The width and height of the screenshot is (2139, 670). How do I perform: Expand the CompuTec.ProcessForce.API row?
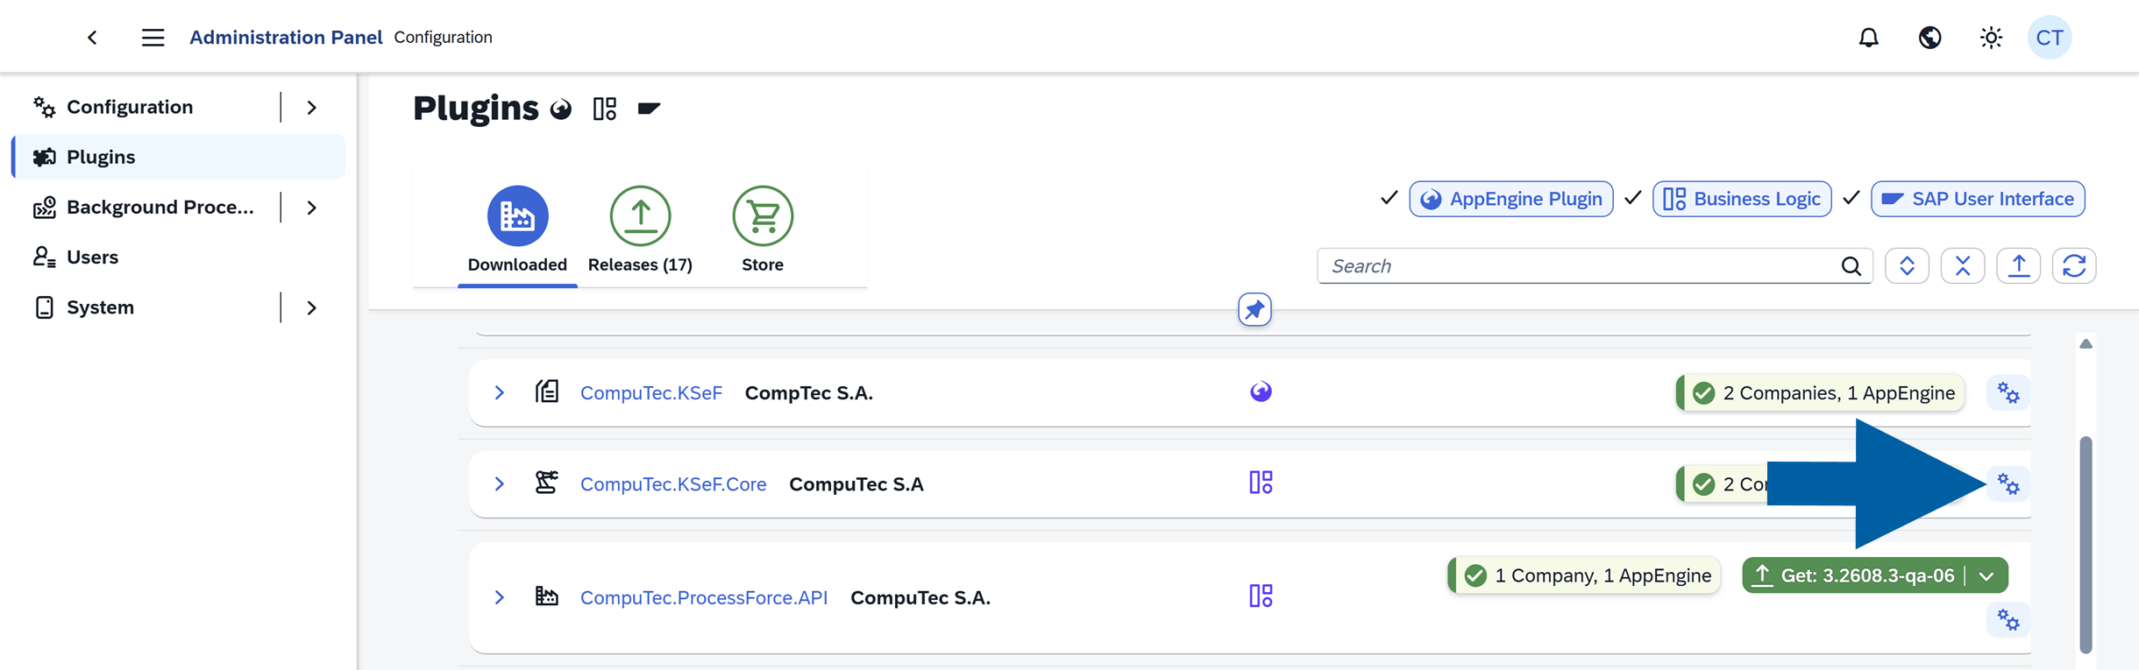(499, 598)
